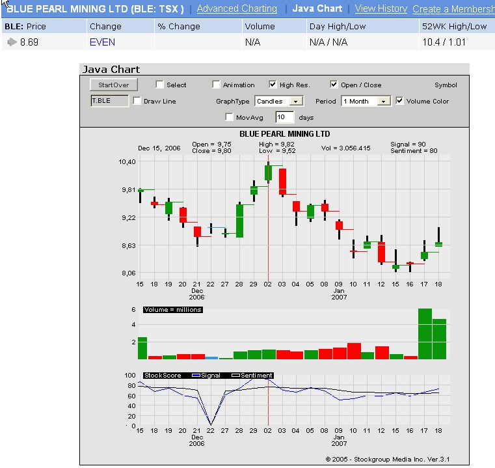The image size is (495, 468).
Task: Click the red candle on Jan 03
Action: 282,182
